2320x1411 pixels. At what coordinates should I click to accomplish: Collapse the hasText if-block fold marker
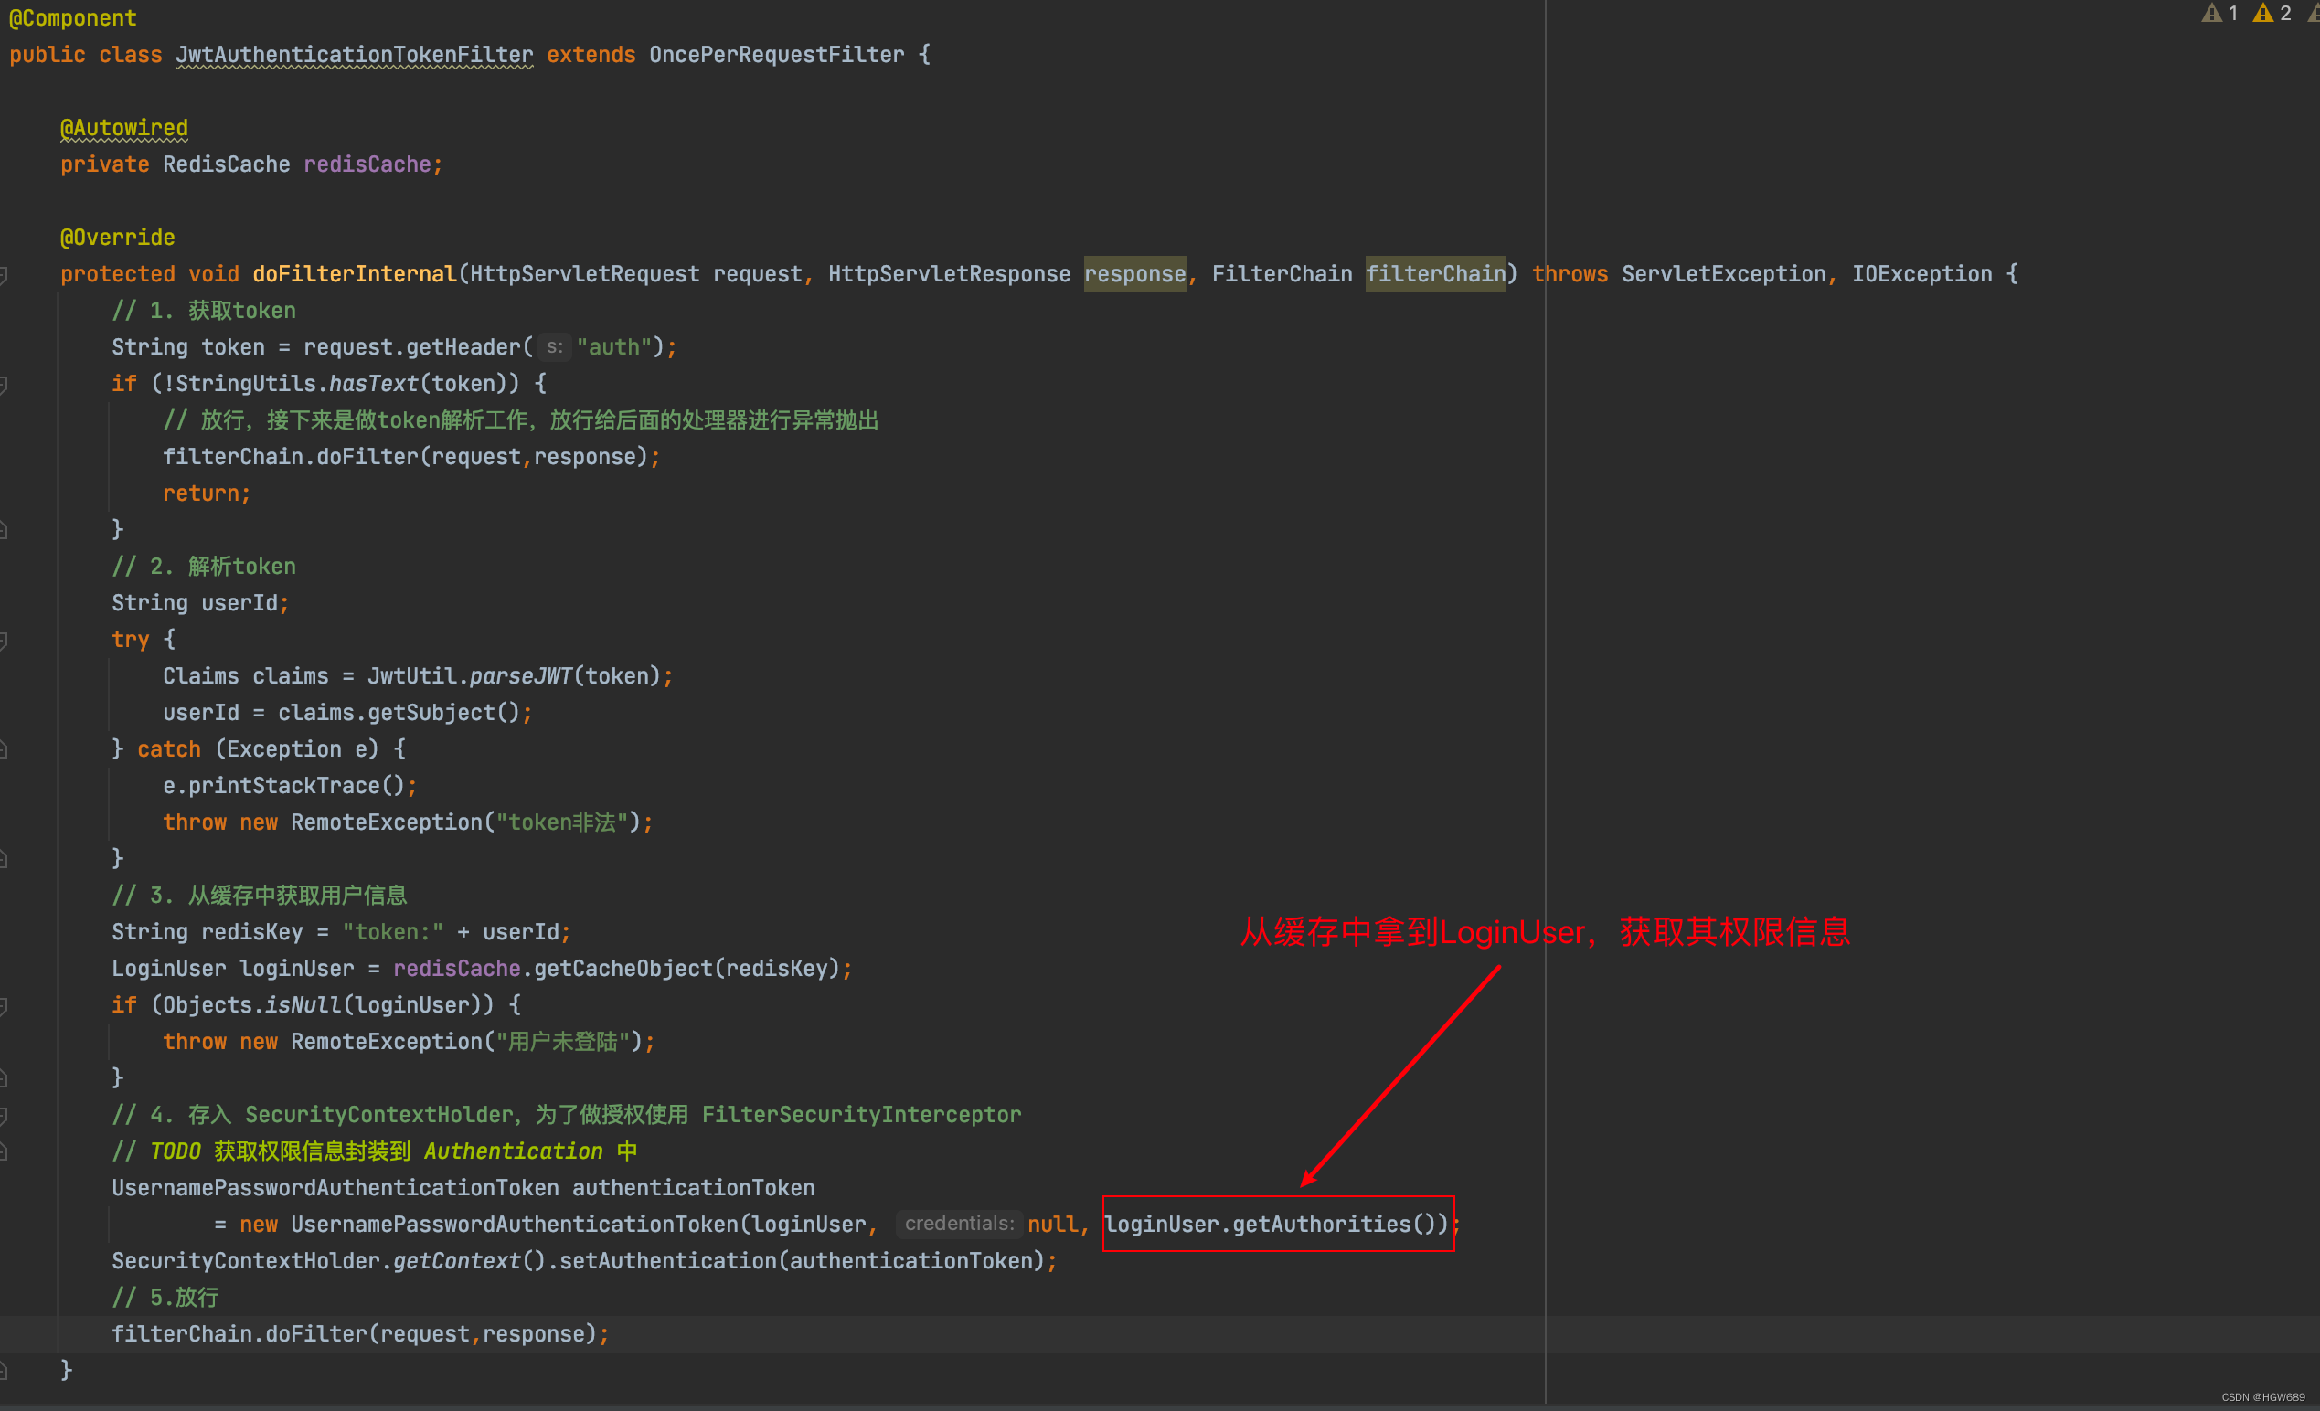click(4, 384)
